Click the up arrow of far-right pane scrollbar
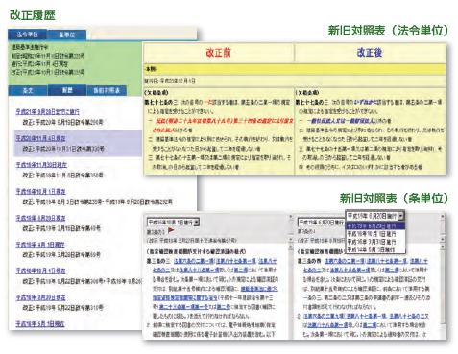This screenshot has height=354, width=458. tap(443, 217)
